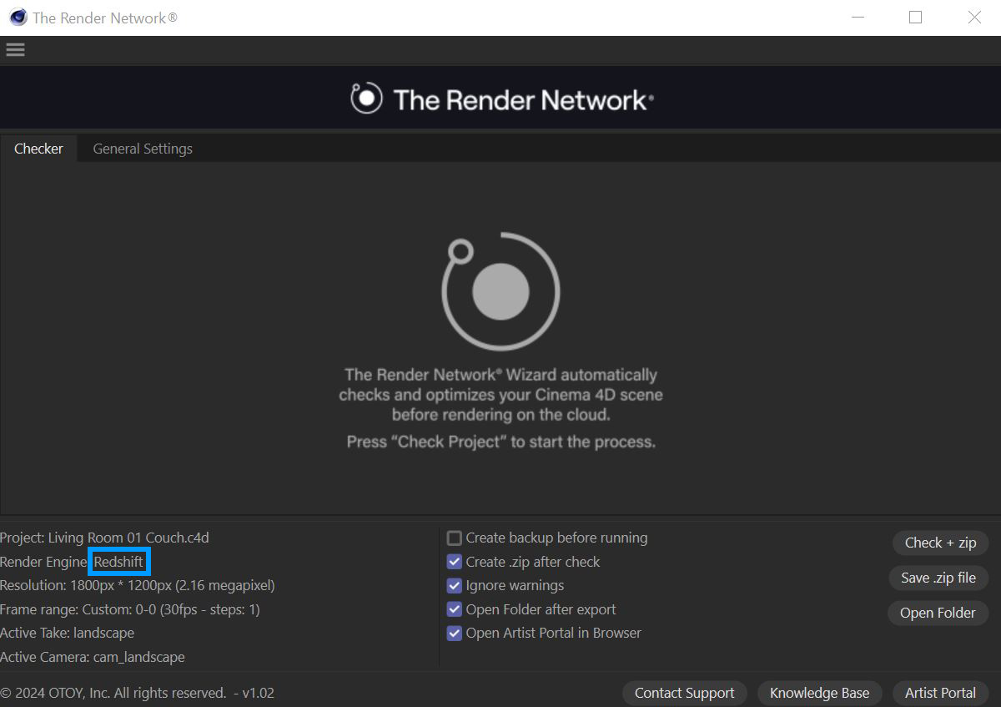Screen dimensions: 1001x707
Task: Enable Create backup before running
Action: click(x=455, y=538)
